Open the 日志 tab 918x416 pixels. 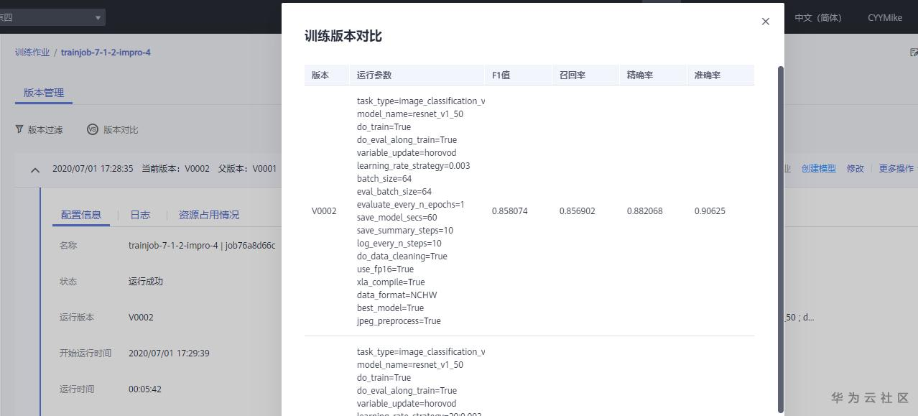point(140,215)
